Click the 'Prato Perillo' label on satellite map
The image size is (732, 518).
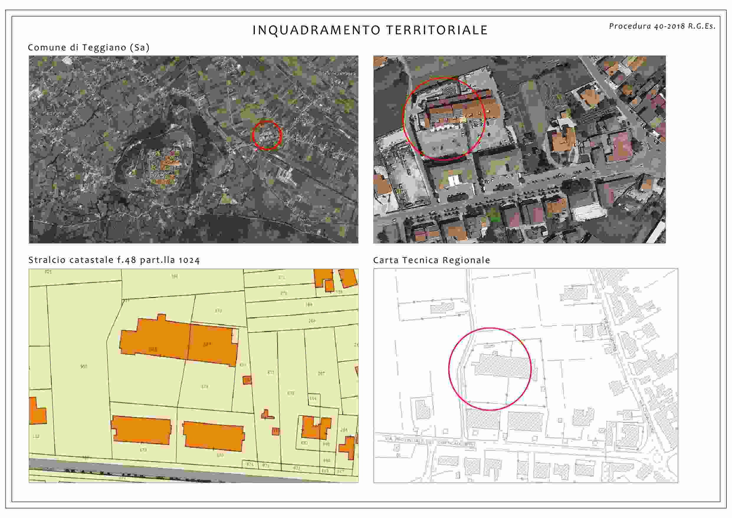click(x=53, y=113)
